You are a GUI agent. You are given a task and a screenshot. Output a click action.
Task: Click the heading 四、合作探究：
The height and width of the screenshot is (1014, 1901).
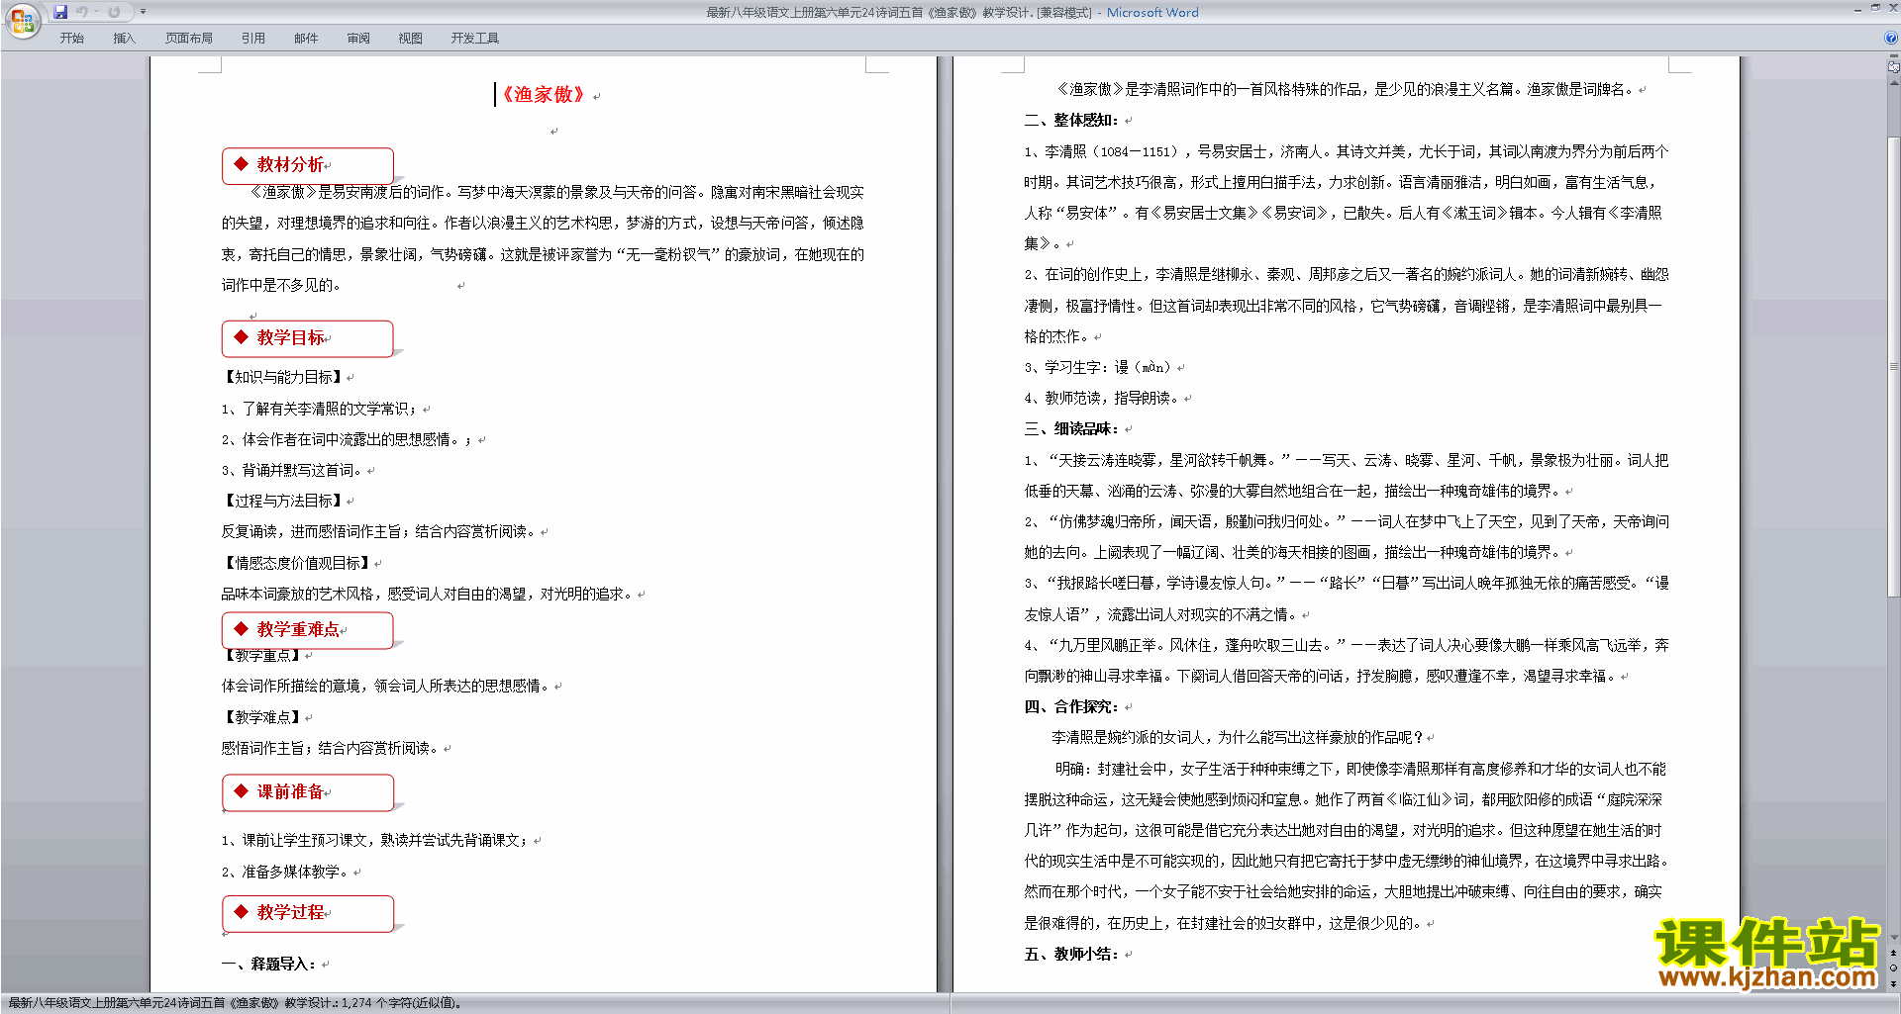[1072, 706]
